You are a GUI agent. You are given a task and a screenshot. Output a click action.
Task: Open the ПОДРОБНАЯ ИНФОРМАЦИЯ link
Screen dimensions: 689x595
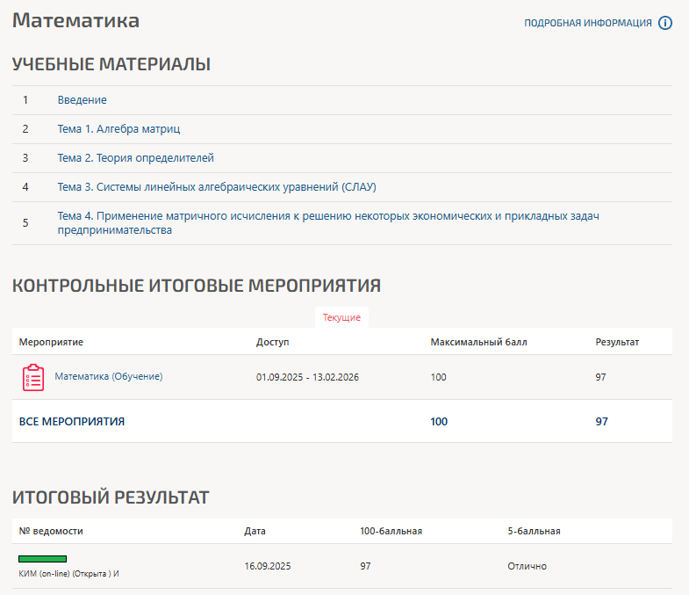(588, 23)
